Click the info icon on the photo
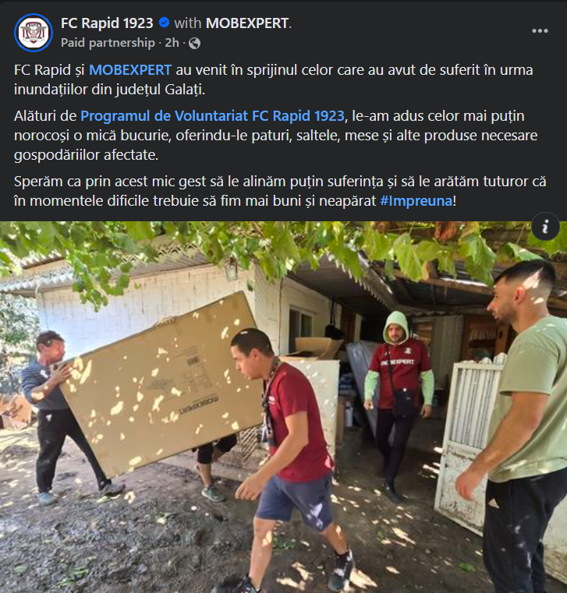Image resolution: width=567 pixels, height=593 pixels. (545, 227)
